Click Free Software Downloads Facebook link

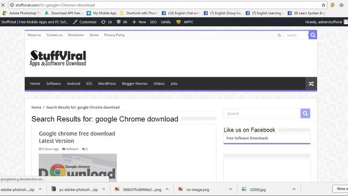click(247, 138)
